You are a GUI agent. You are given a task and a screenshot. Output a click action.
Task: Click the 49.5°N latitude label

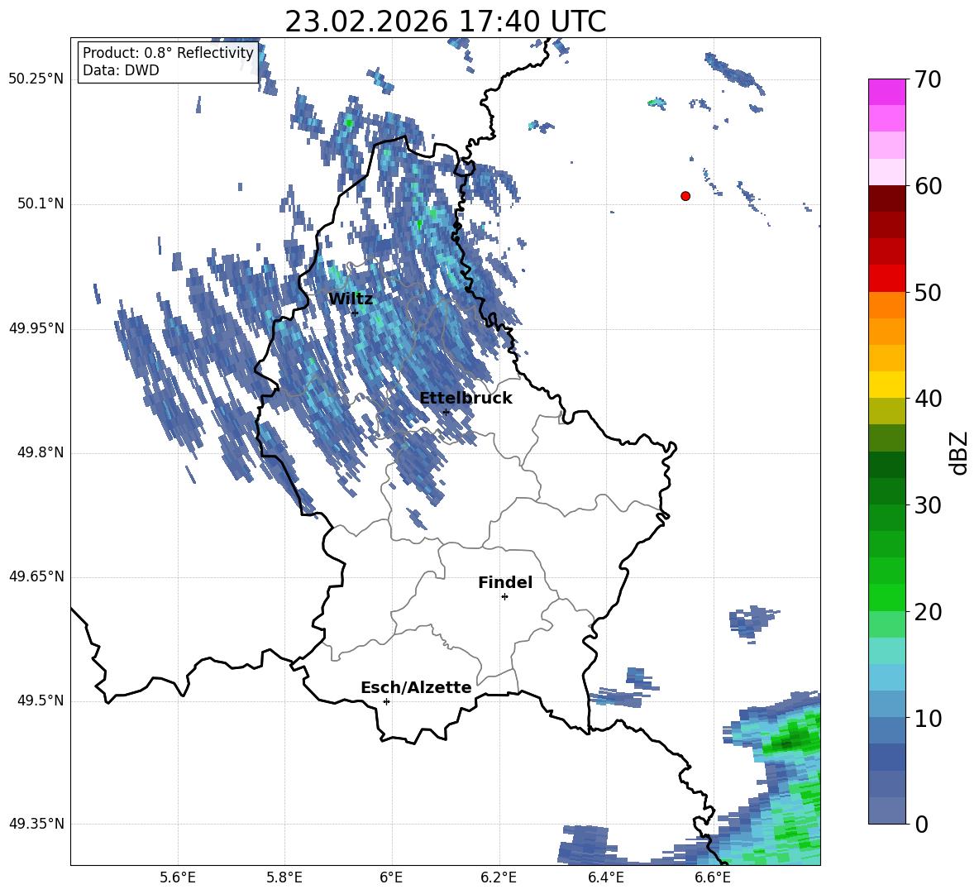(41, 700)
